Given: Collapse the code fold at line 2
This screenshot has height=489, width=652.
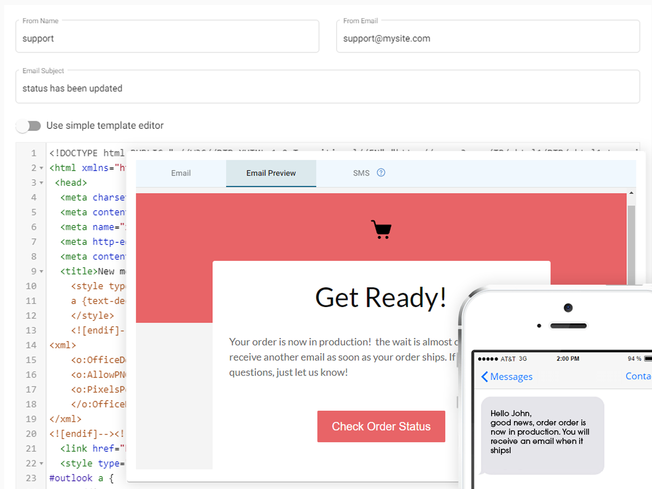Looking at the screenshot, I should pyautogui.click(x=42, y=168).
